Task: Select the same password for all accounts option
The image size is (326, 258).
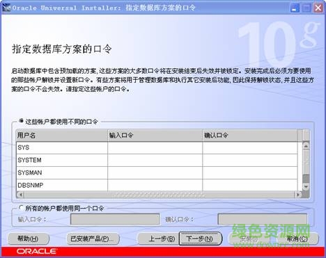Action: (21, 208)
